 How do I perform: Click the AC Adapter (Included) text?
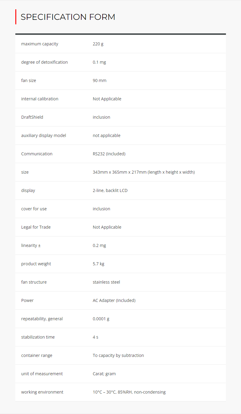pyautogui.click(x=114, y=300)
